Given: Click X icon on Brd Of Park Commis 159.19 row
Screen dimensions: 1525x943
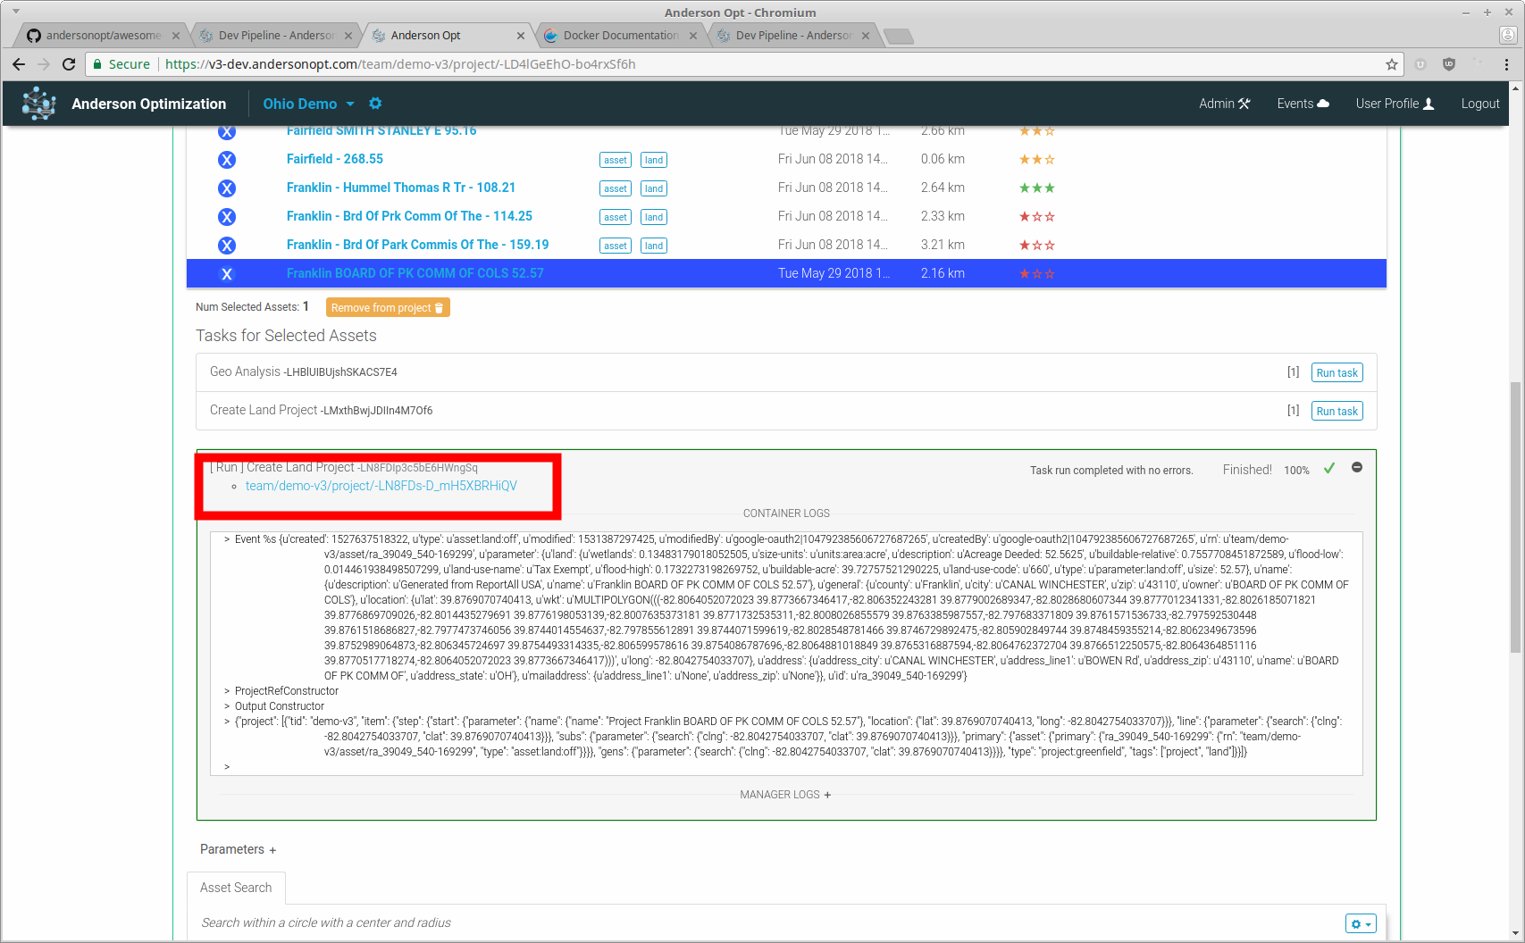Looking at the screenshot, I should point(227,246).
